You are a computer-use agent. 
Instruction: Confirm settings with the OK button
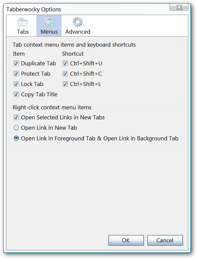point(126,240)
